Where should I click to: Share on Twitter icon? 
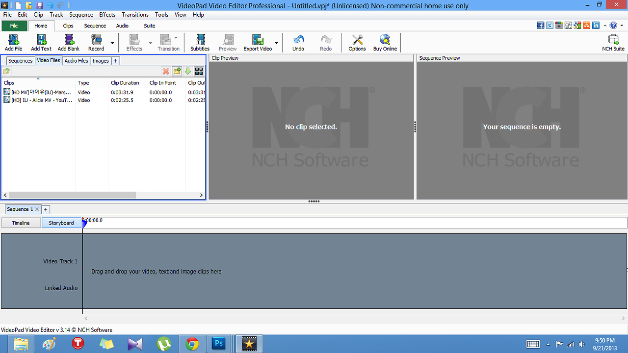(x=549, y=25)
